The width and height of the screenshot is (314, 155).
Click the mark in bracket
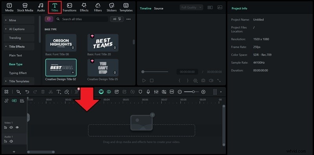point(180,80)
